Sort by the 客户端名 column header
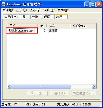Image resolution: width=103 pixels, height=108 pixels. (83, 26)
